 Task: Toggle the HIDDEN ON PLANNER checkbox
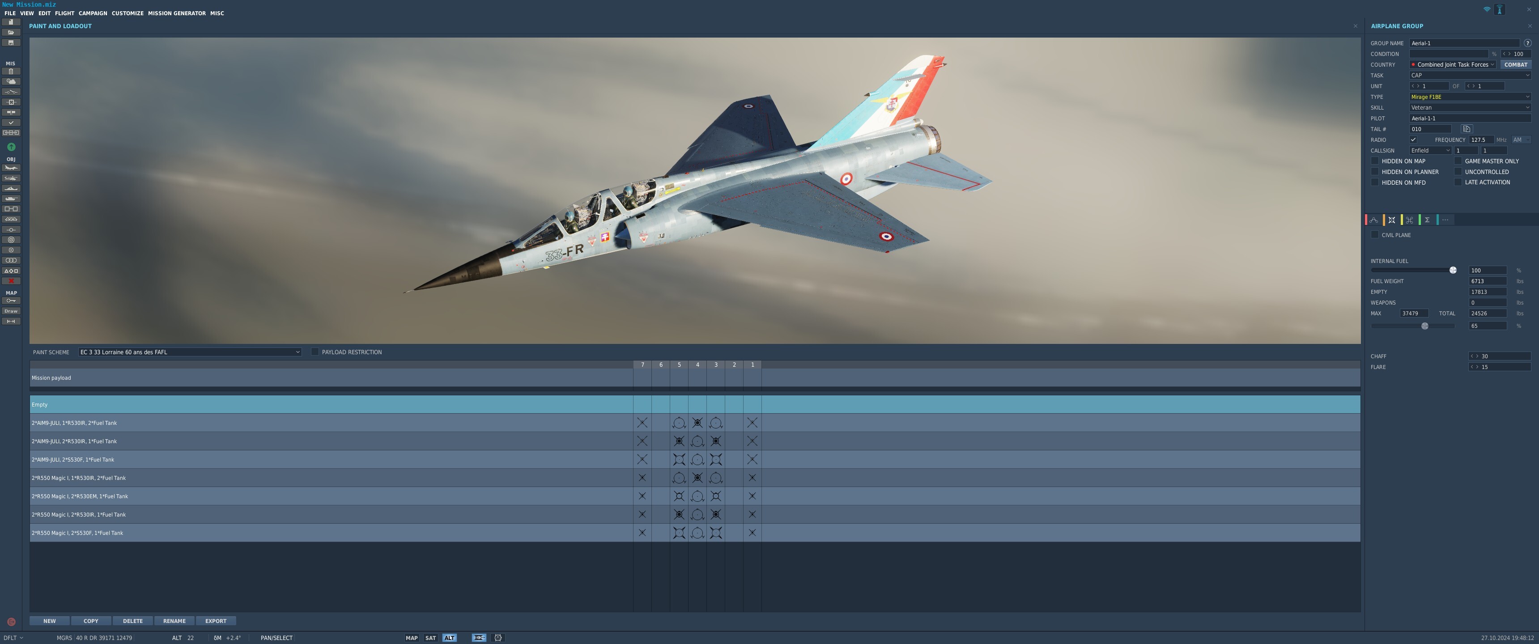(x=1375, y=172)
